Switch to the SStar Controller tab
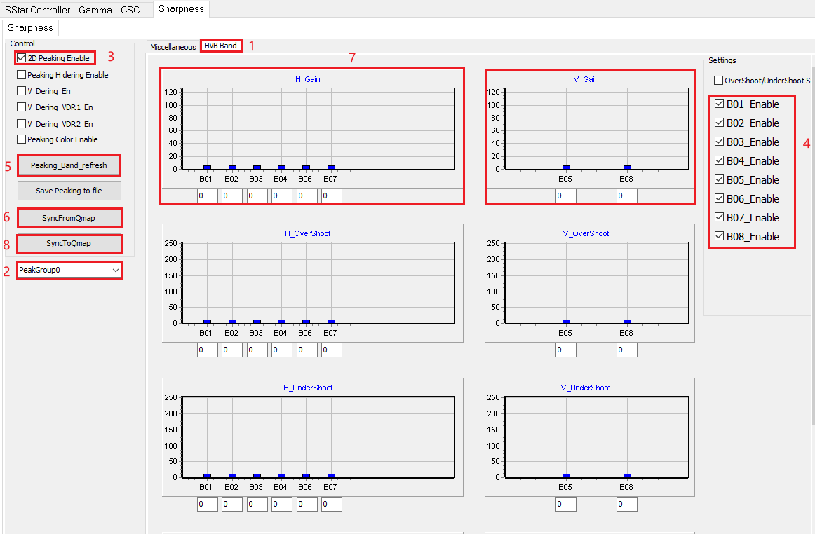The height and width of the screenshot is (534, 815). pyautogui.click(x=37, y=10)
